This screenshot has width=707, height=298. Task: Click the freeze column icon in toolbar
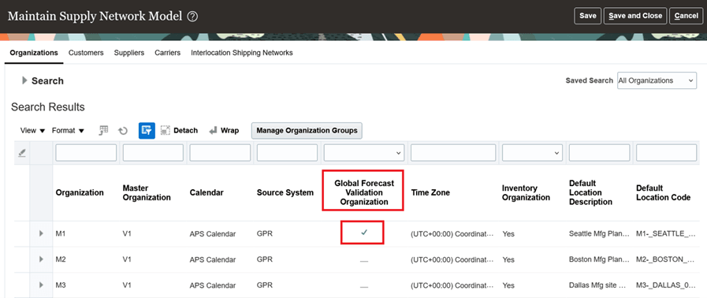104,130
